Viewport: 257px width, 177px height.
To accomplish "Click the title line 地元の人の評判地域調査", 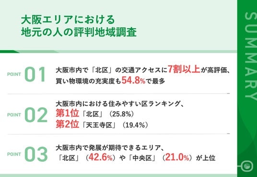I will [x=79, y=32].
